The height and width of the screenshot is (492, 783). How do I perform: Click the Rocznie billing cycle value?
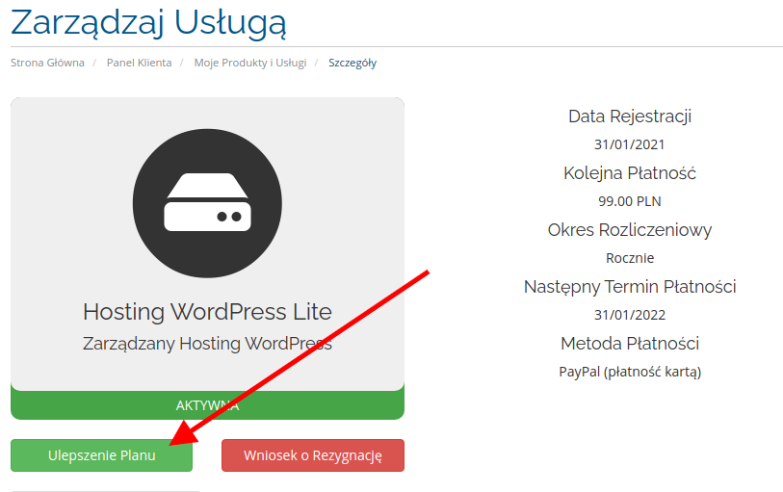(x=630, y=258)
